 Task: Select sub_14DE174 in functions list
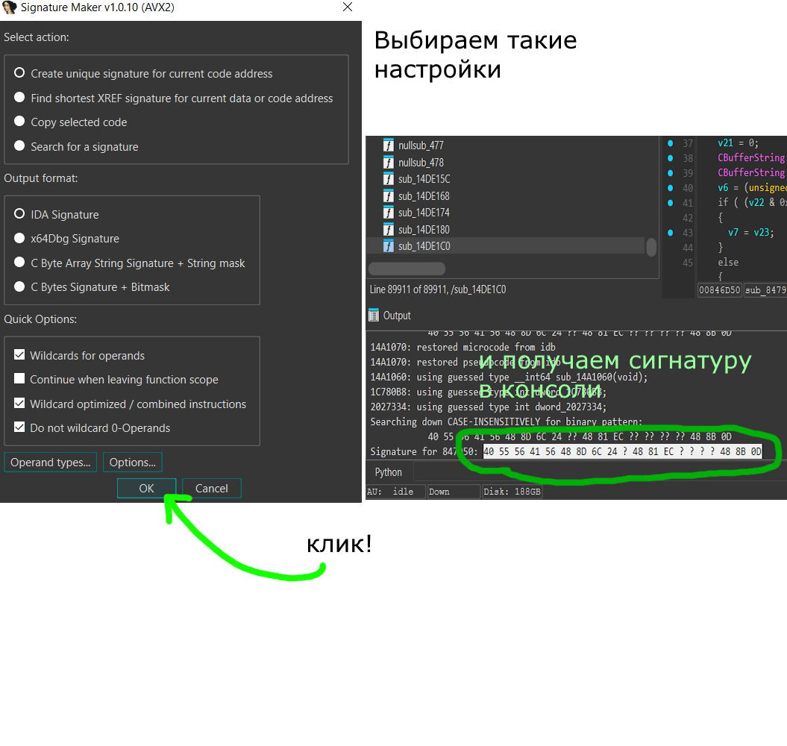coord(424,213)
